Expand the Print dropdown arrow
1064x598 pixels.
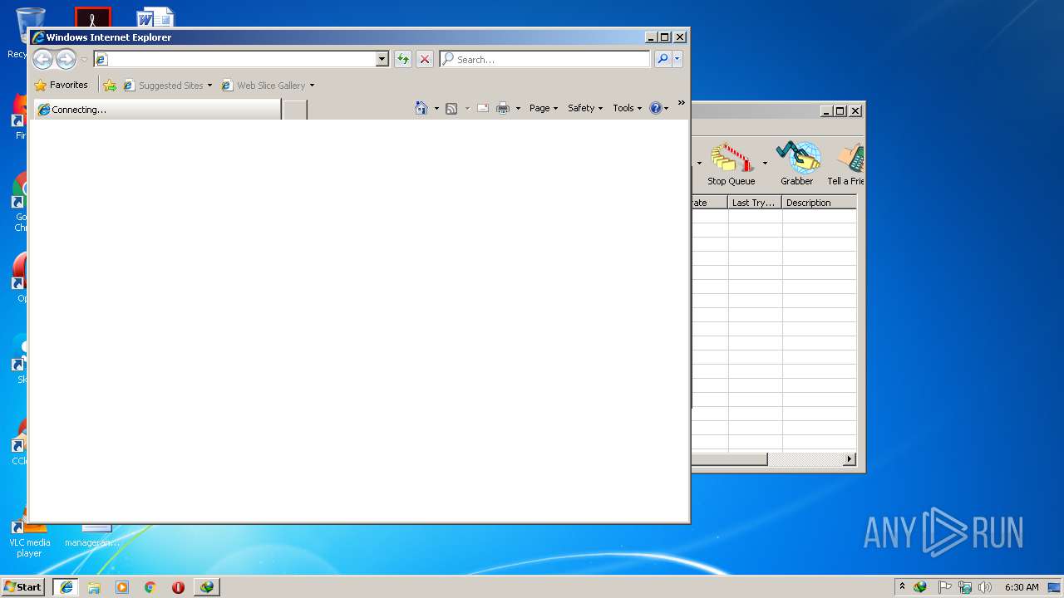coord(518,109)
